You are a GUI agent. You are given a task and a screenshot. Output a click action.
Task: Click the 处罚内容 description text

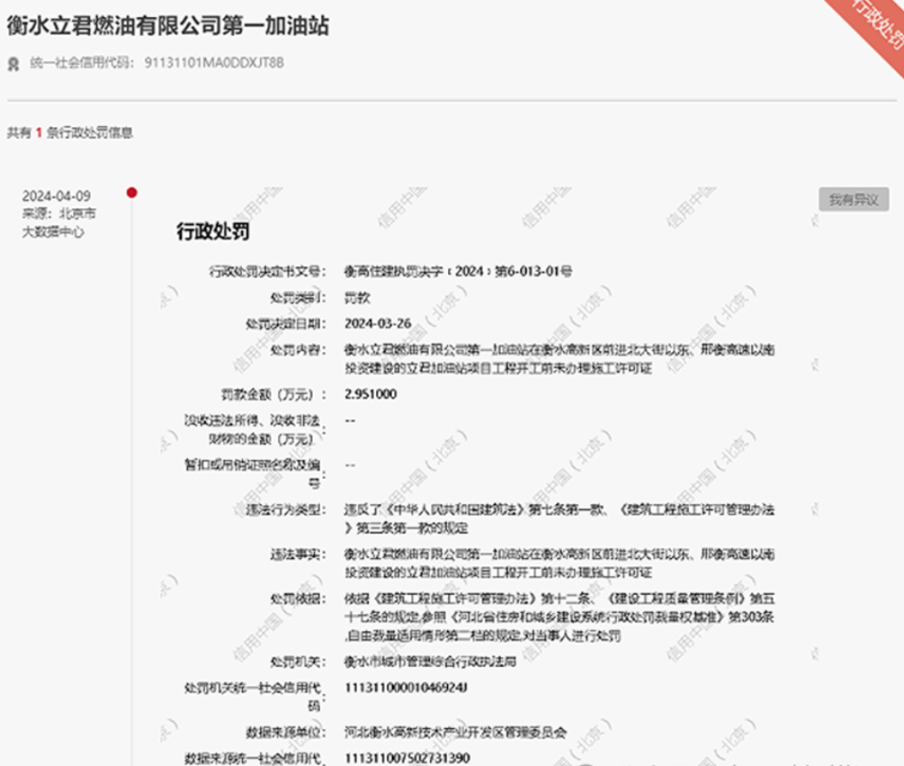click(558, 358)
